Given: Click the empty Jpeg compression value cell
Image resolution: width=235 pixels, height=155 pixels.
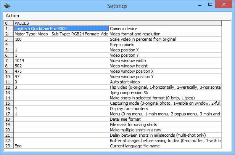Looking at the screenshot, I should (61, 93).
